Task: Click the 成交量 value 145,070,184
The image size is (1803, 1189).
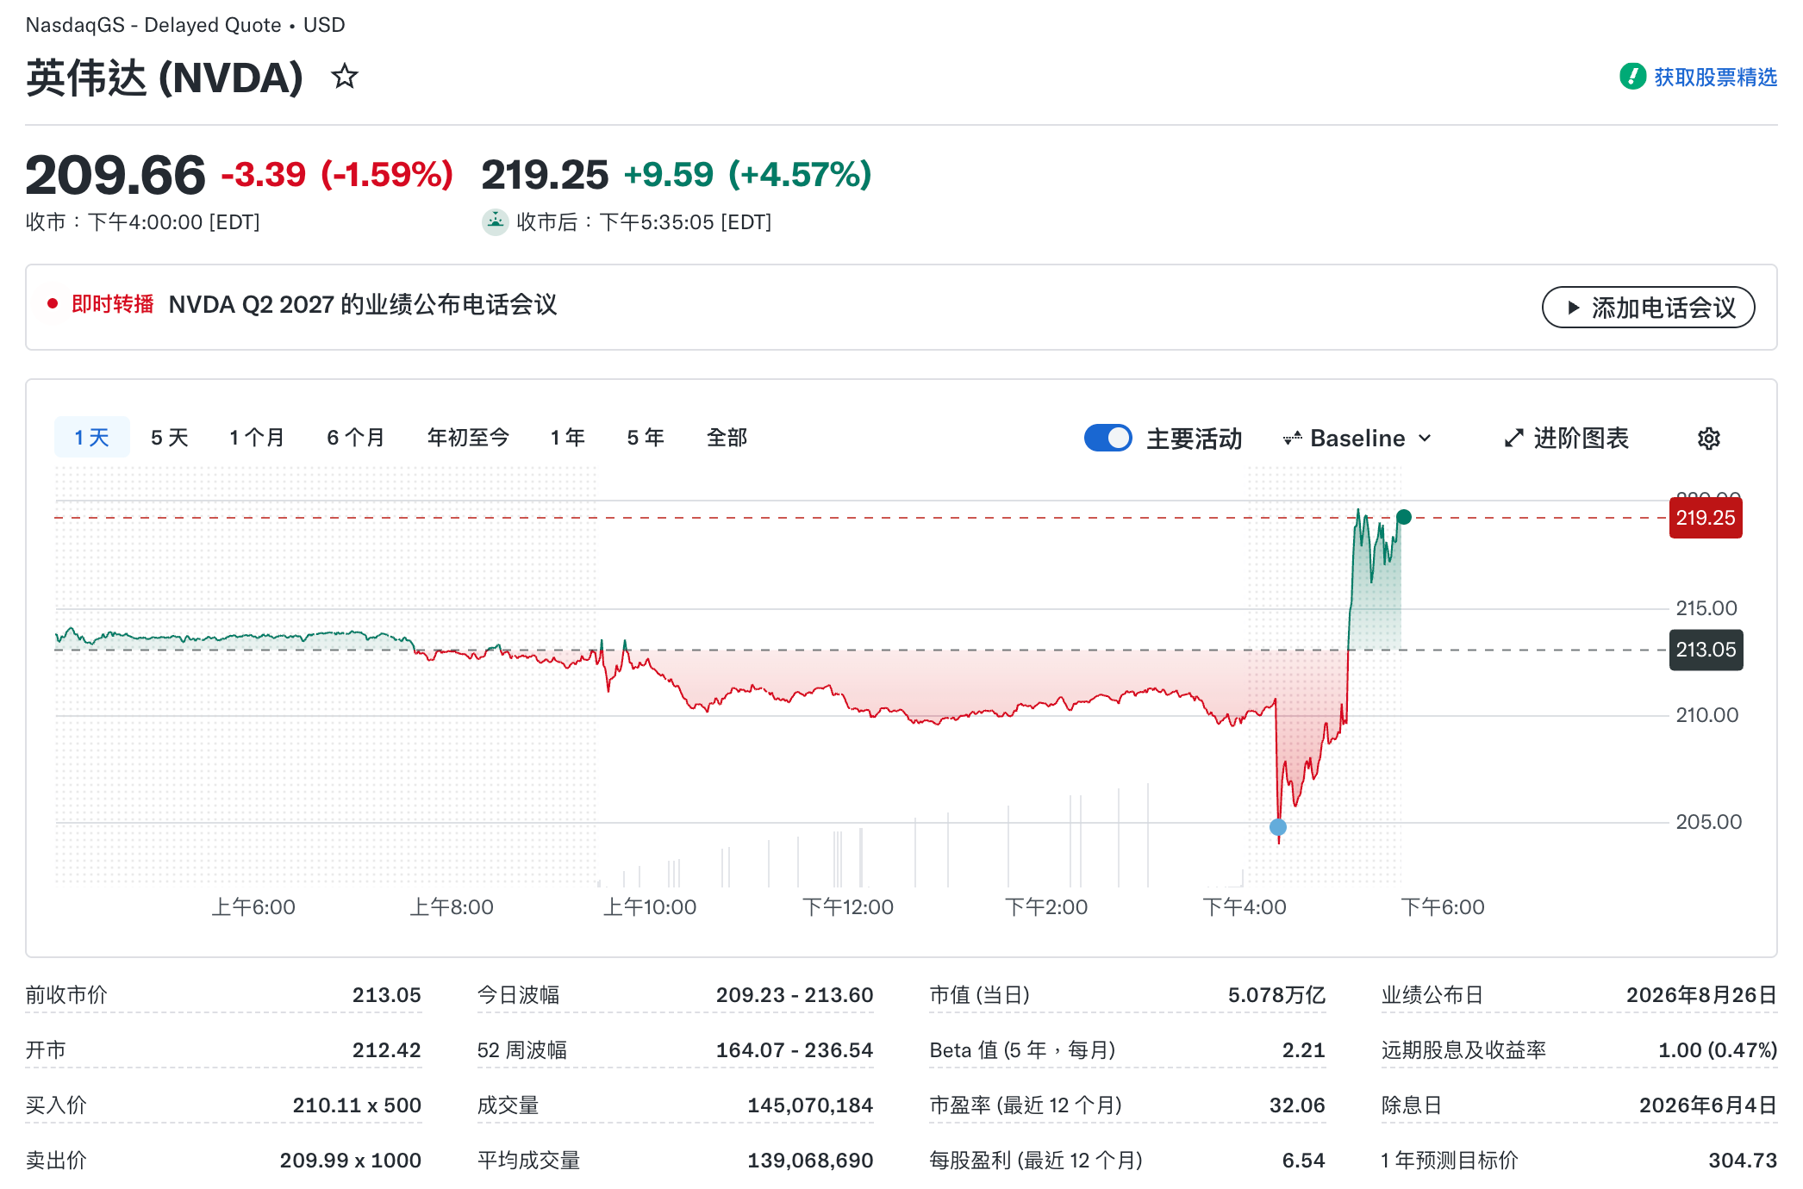Action: tap(810, 1105)
